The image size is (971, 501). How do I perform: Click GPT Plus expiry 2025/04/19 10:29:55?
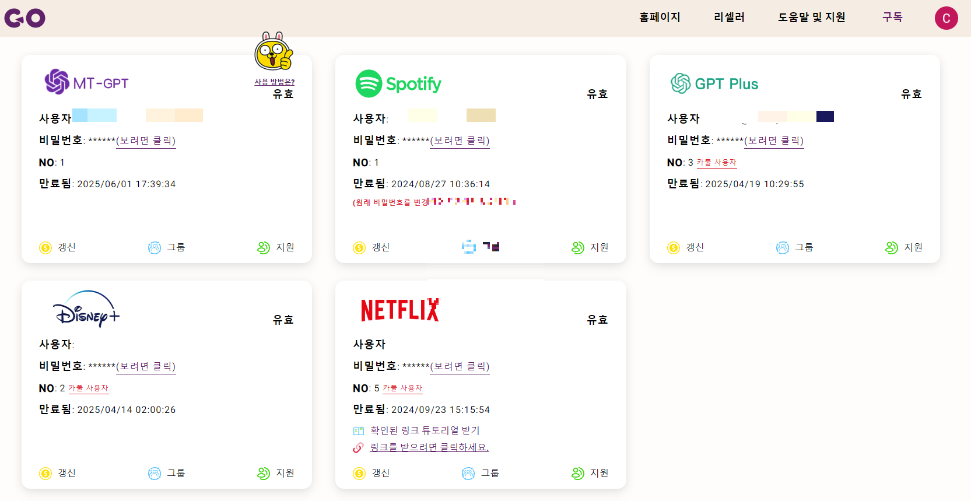coord(755,184)
